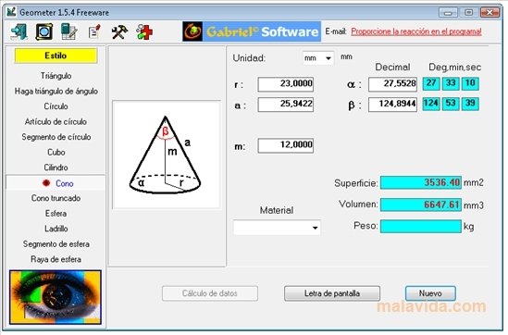Choose Círculo from the shape list

[x=56, y=106]
